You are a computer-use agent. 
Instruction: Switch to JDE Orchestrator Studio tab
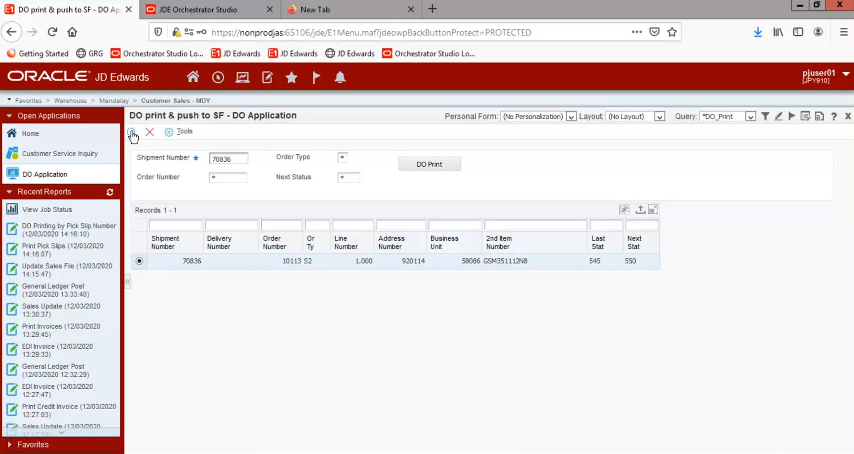coord(198,10)
